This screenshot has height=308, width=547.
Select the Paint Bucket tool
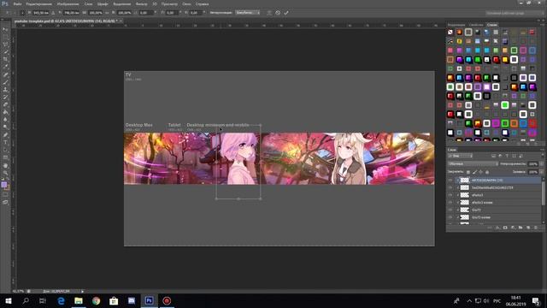[5, 112]
